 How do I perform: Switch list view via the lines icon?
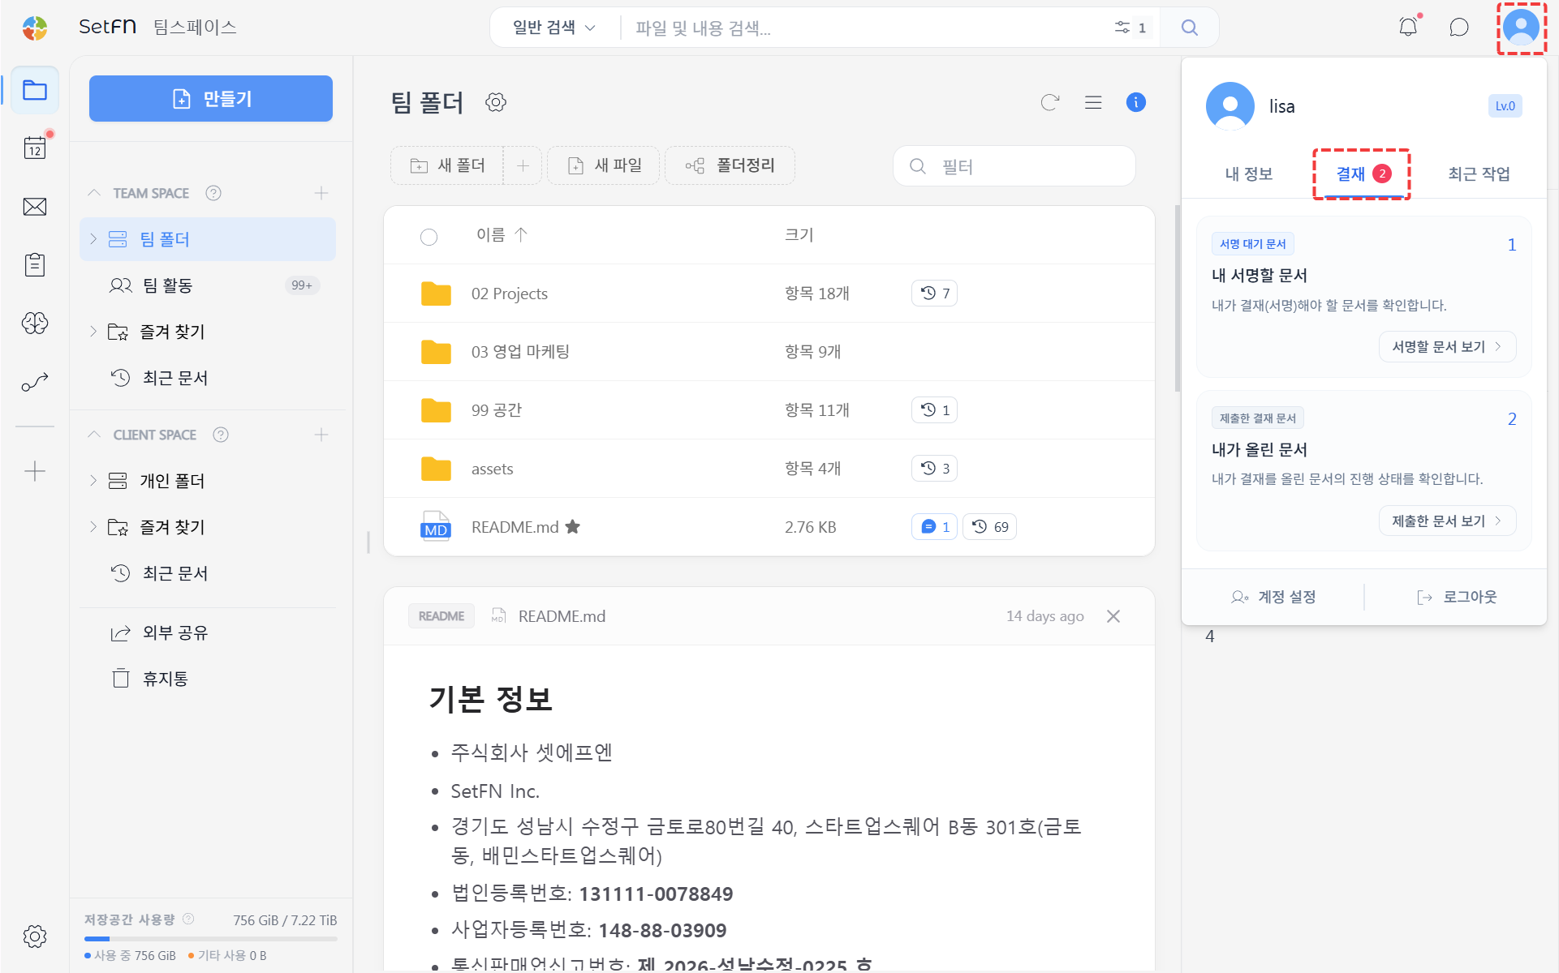click(1093, 102)
